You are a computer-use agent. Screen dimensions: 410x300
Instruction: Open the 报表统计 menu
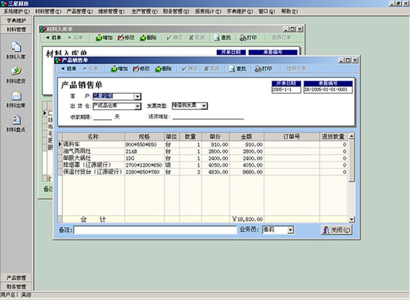point(208,12)
